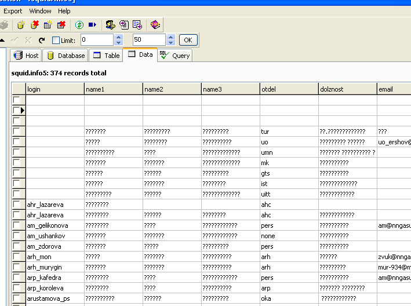The width and height of the screenshot is (411, 306).
Task: Click the grayed-out checkmark post icon
Action: pyautogui.click(x=14, y=41)
